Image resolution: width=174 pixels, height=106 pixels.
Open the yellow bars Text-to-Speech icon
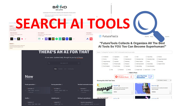click(53, 39)
